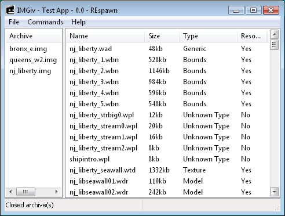Viewport: 285px width, 216px height.
Task: Click the IMGiv application icon in title bar
Action: click(10, 10)
